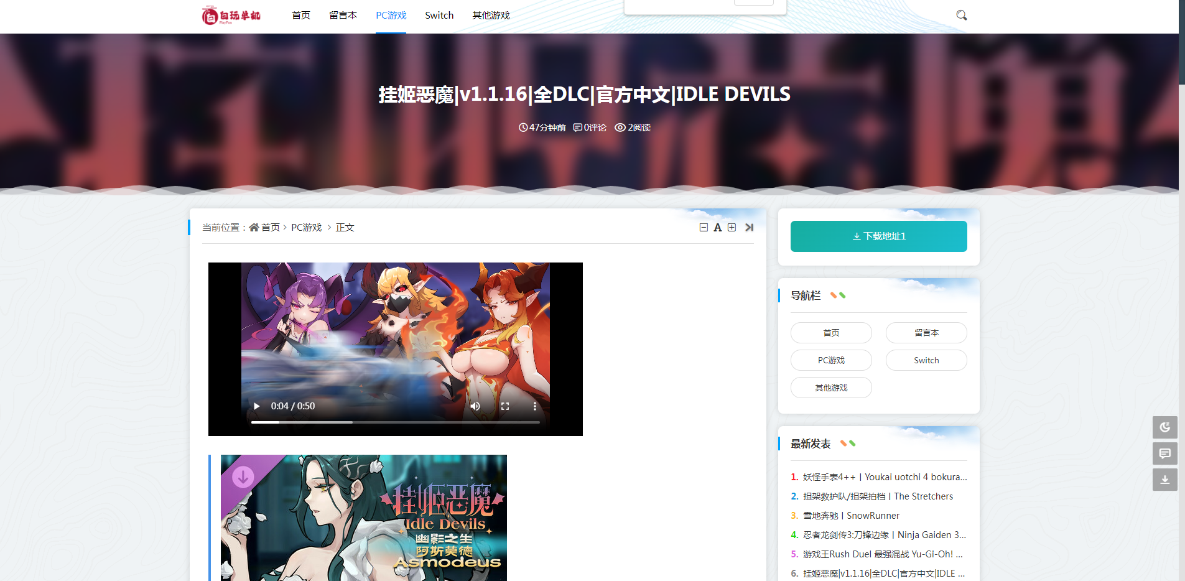Open post 忍者龙剑传3 Ninja Gaiden 3
Image resolution: width=1185 pixels, height=581 pixels.
tap(885, 535)
